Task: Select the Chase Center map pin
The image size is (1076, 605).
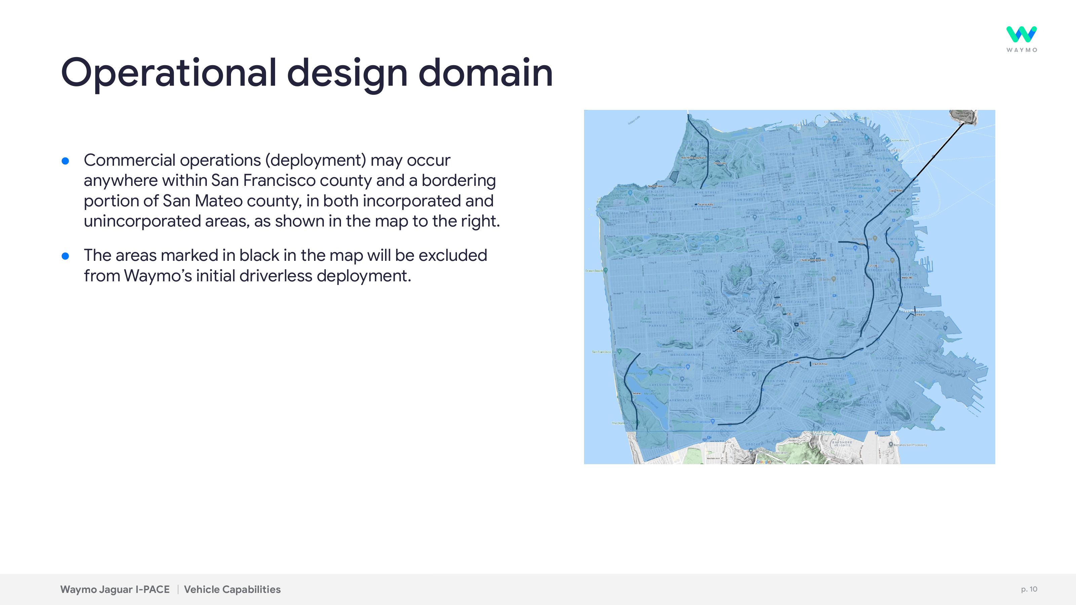Action: (912, 244)
